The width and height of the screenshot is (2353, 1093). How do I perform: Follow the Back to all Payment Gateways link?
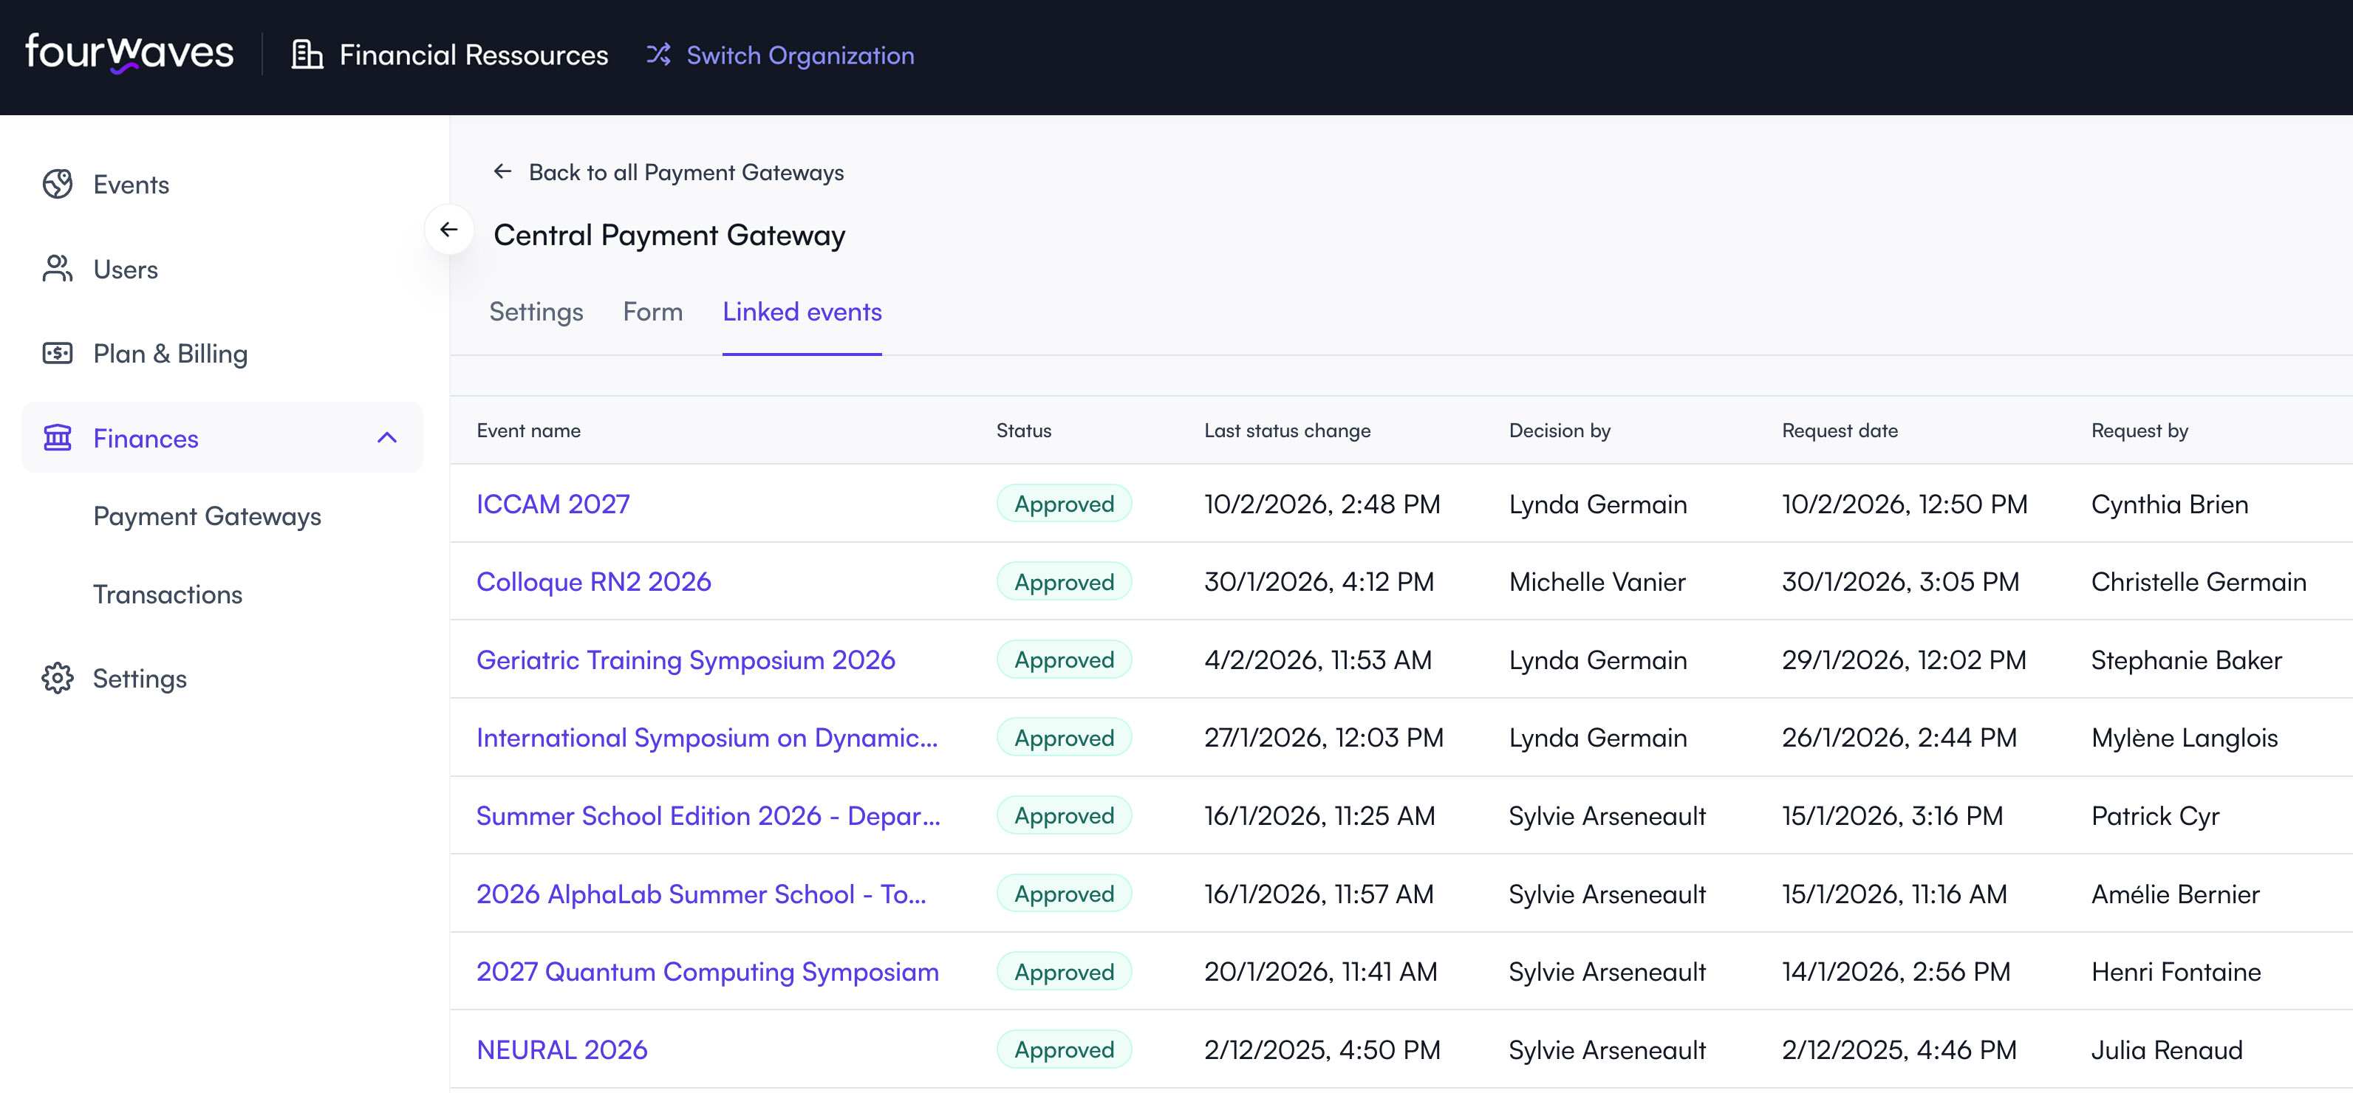pyautogui.click(x=686, y=171)
